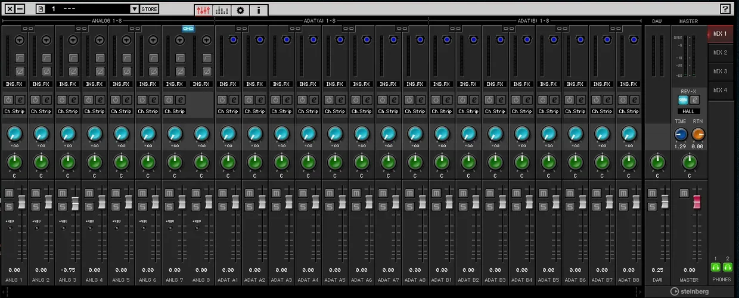739x298 pixels.
Task: Open the settings gear icon
Action: [240, 10]
